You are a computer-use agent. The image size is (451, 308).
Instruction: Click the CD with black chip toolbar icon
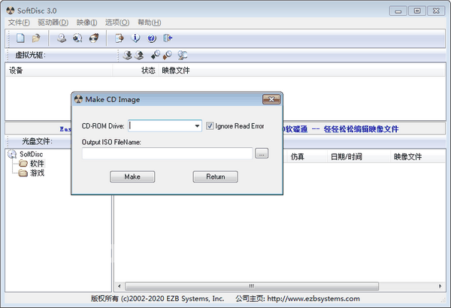[x=77, y=38]
